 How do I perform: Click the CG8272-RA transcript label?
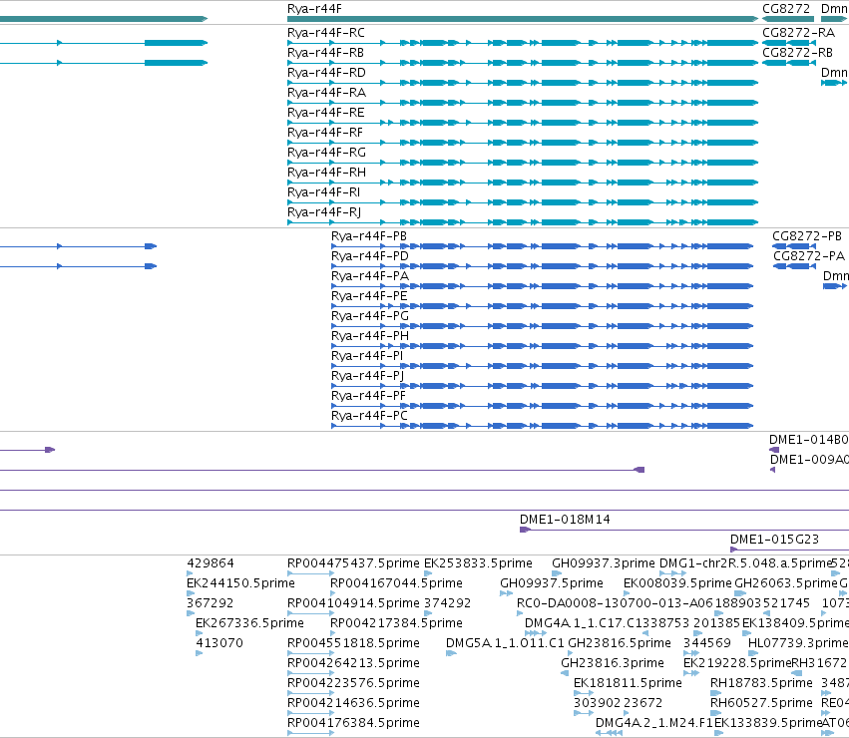coord(799,33)
